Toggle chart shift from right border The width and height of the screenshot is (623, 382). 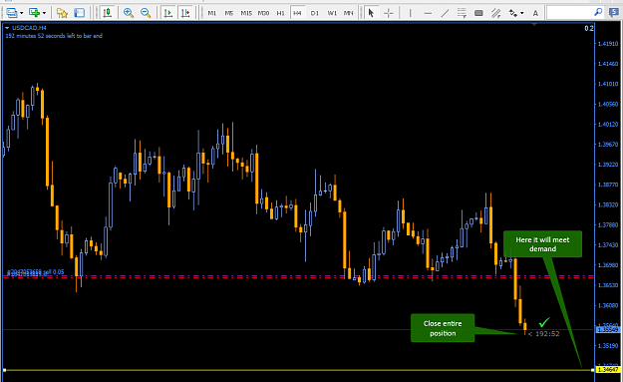coord(185,13)
